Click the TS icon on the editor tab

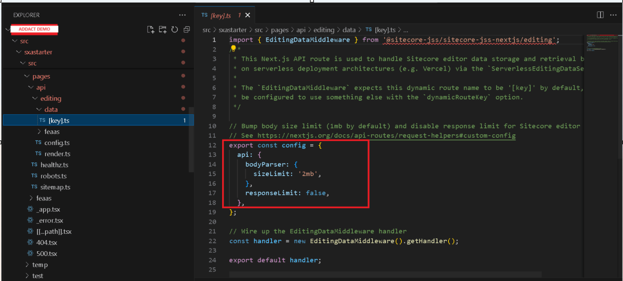[x=205, y=15]
